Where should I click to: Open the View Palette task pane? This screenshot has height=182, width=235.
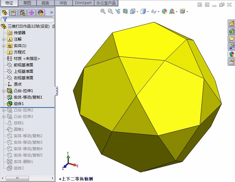coord(231,46)
